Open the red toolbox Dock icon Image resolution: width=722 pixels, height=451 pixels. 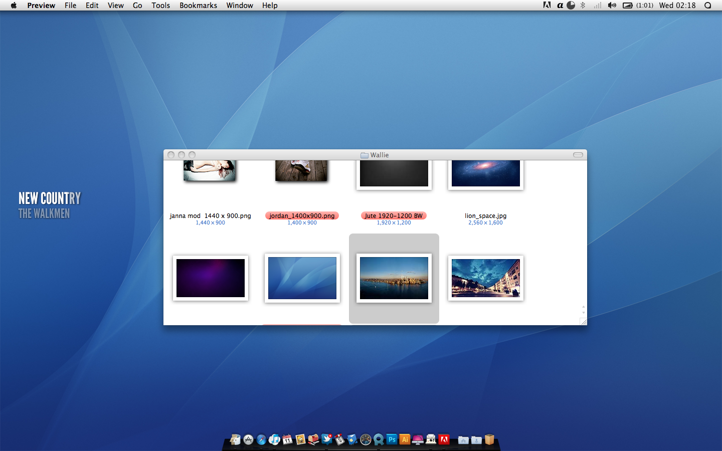[313, 439]
